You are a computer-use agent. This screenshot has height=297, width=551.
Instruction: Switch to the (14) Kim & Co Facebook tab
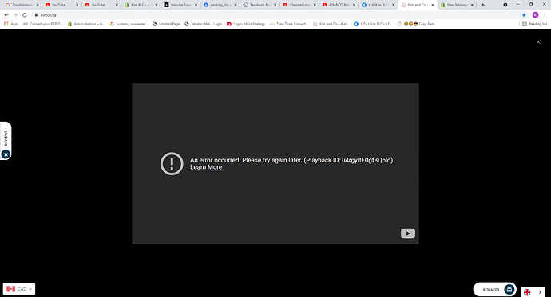click(379, 5)
